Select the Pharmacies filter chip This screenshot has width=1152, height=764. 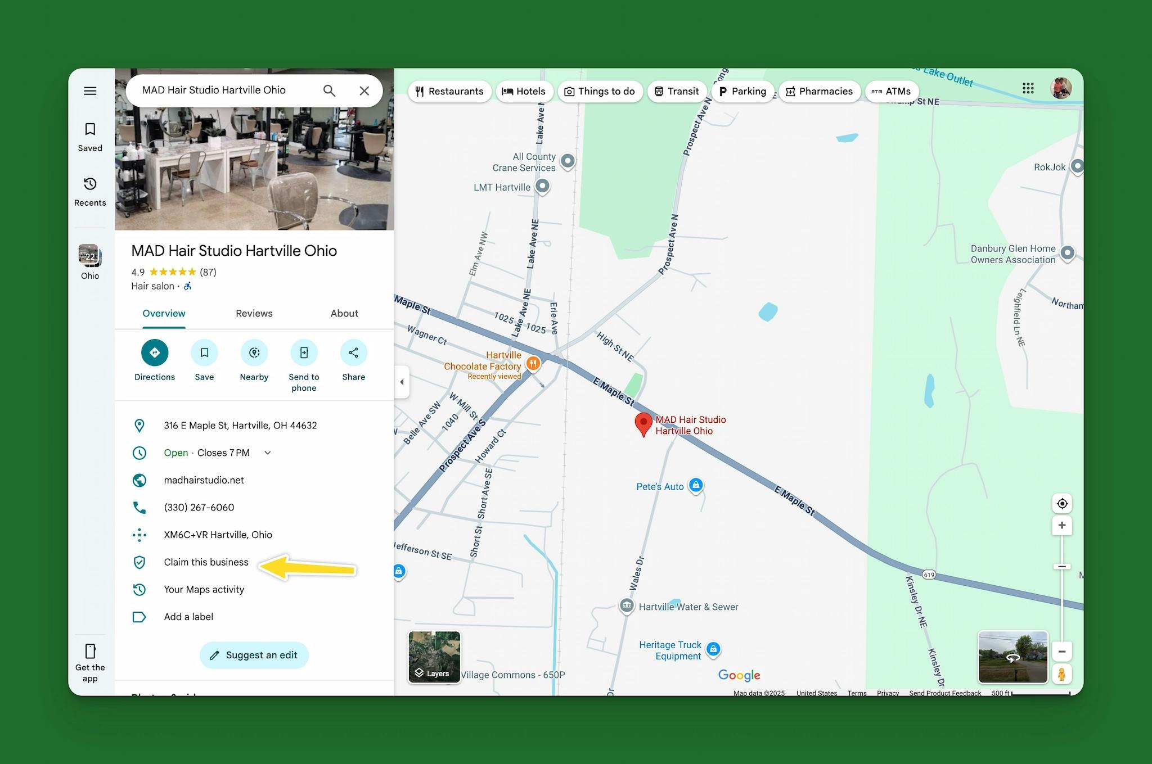click(x=820, y=92)
